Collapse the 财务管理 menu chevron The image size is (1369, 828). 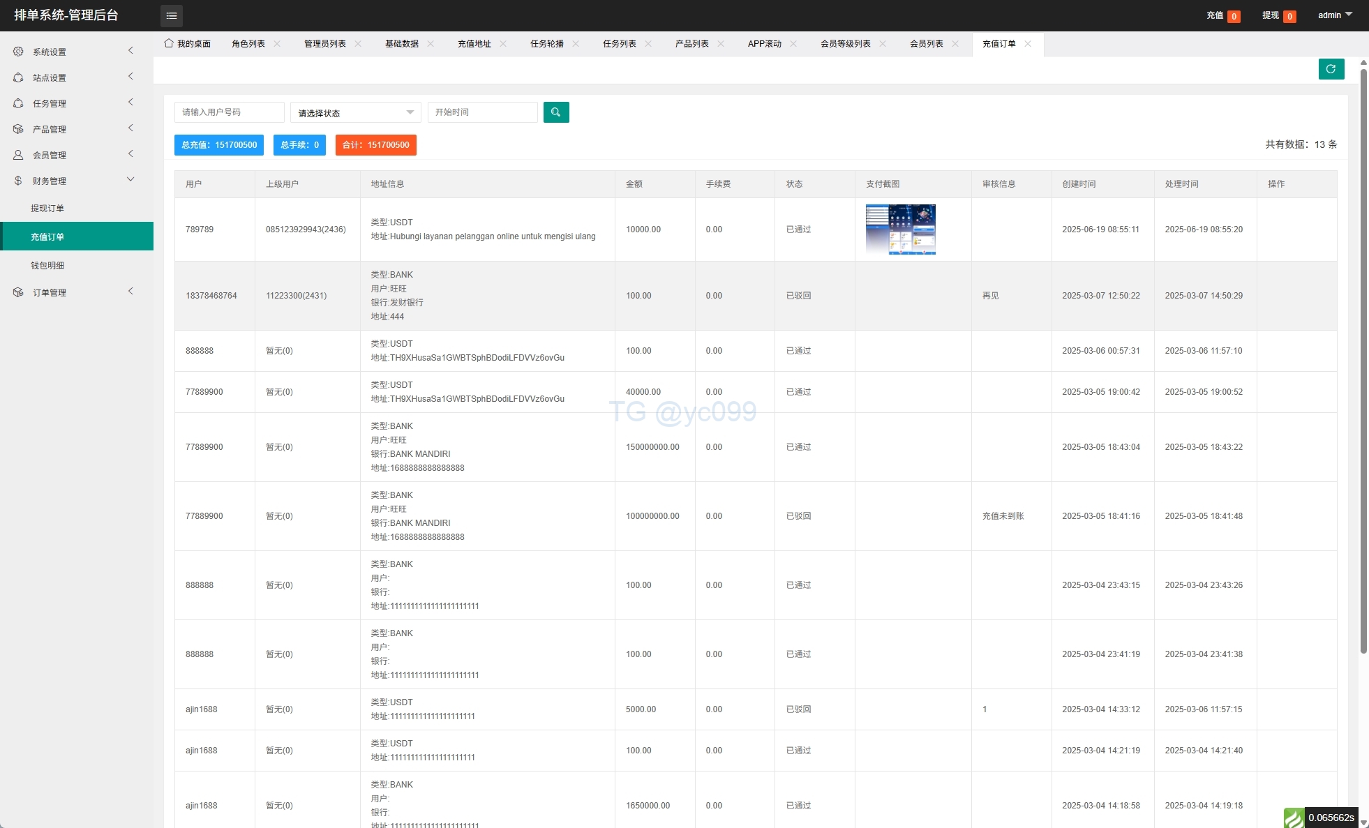coord(130,179)
